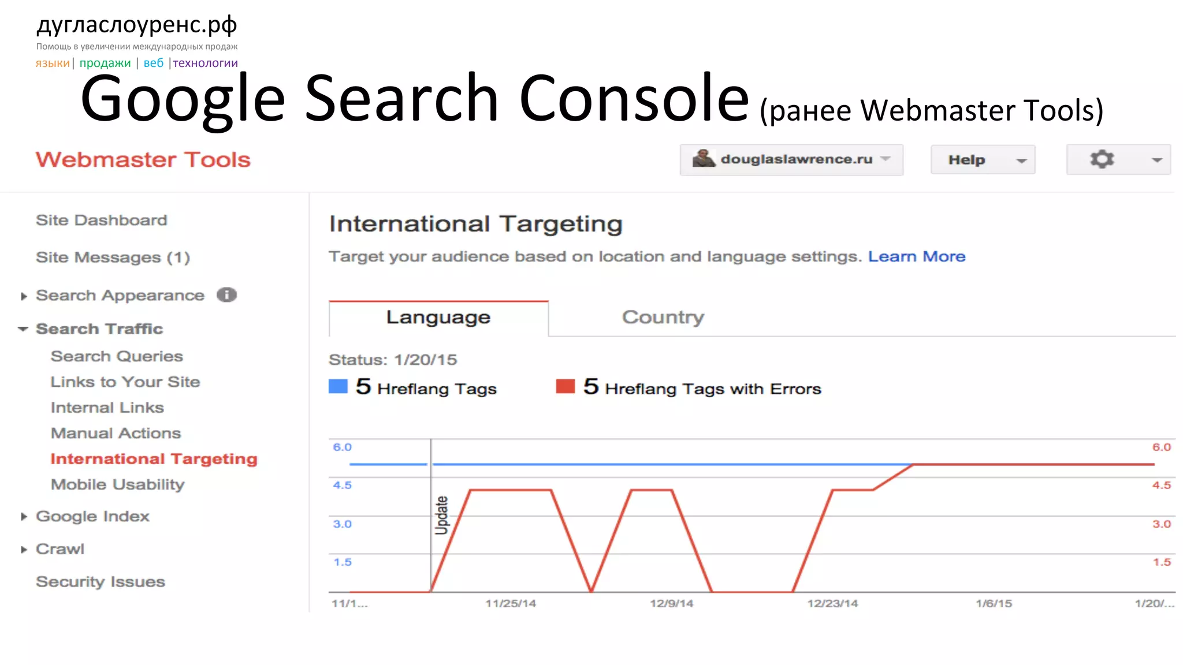Expand the Search Appearance section
Image resolution: width=1183 pixels, height=665 pixels.
tap(24, 296)
